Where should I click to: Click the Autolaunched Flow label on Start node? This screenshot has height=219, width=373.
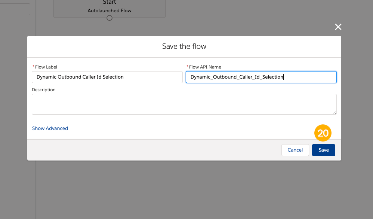[109, 10]
